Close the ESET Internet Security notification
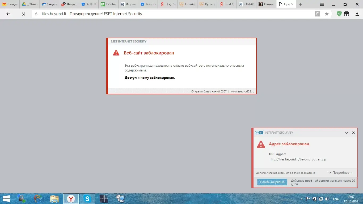Screen dimensions: 363x204 (353, 133)
